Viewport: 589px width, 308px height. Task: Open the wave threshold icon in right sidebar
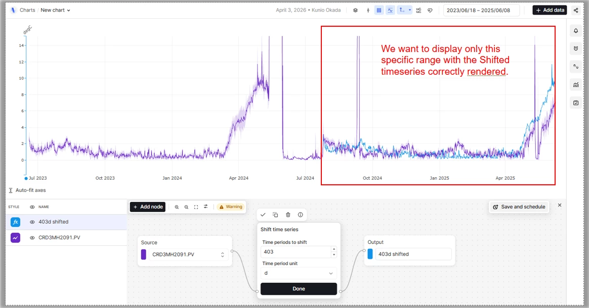576,67
